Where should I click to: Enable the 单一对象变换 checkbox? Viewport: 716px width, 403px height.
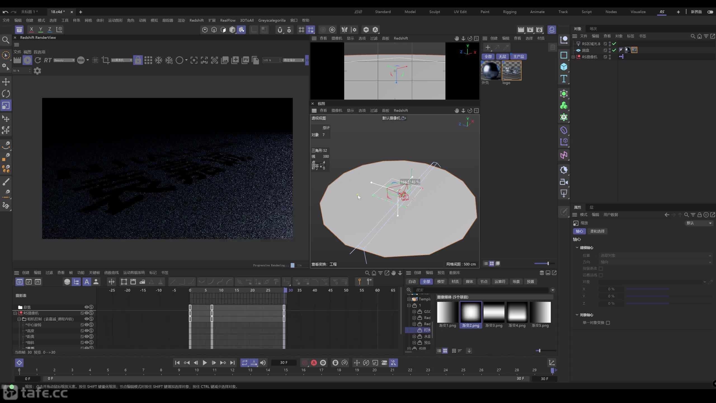[608, 323]
